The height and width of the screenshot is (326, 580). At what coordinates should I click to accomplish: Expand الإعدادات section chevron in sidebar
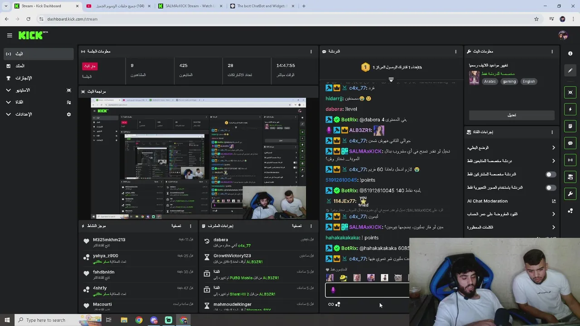pos(8,115)
